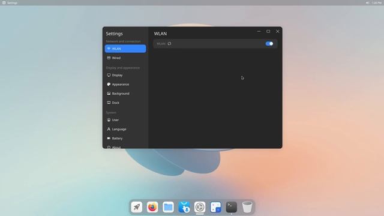The image size is (384, 216).
Task: Click the Settings app icon in dock
Action: coord(200,207)
